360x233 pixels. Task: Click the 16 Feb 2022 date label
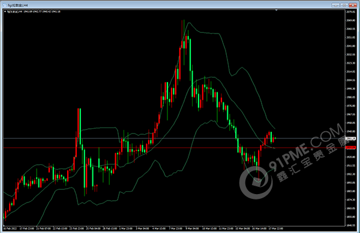10,228
